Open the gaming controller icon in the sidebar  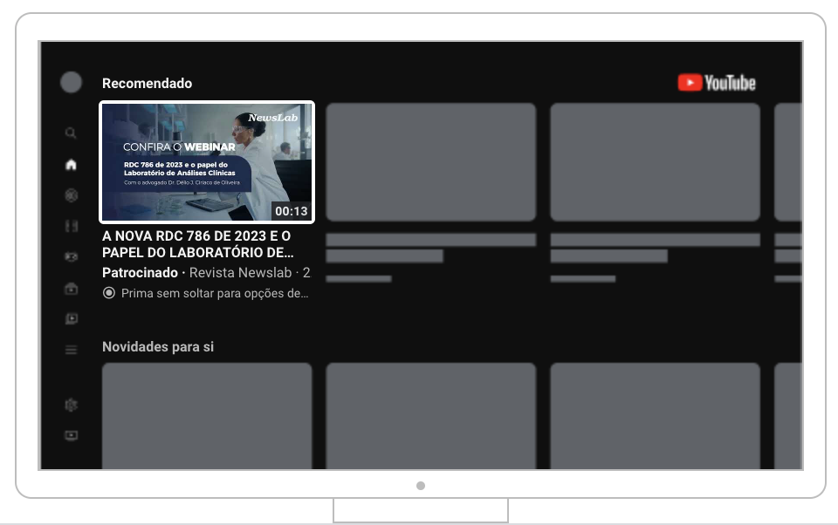coord(71,257)
